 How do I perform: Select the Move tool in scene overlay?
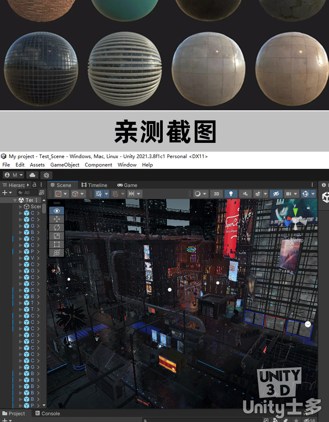click(x=57, y=219)
